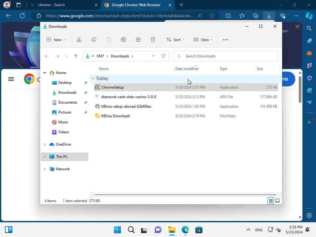Open the New item dropdown

56,40
